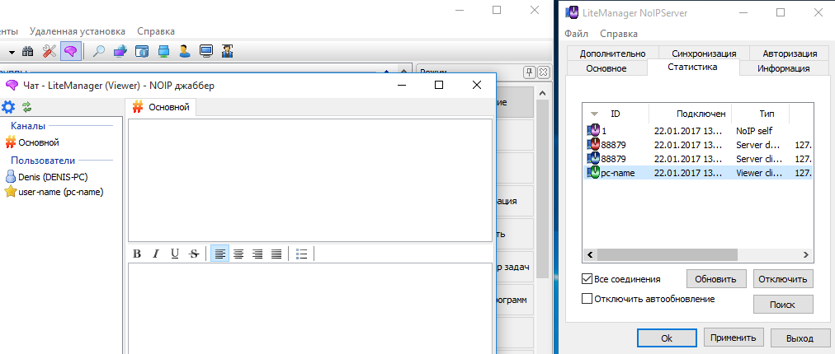Click the sort triangle in the ID column header
Image resolution: width=835 pixels, height=354 pixels.
595,114
